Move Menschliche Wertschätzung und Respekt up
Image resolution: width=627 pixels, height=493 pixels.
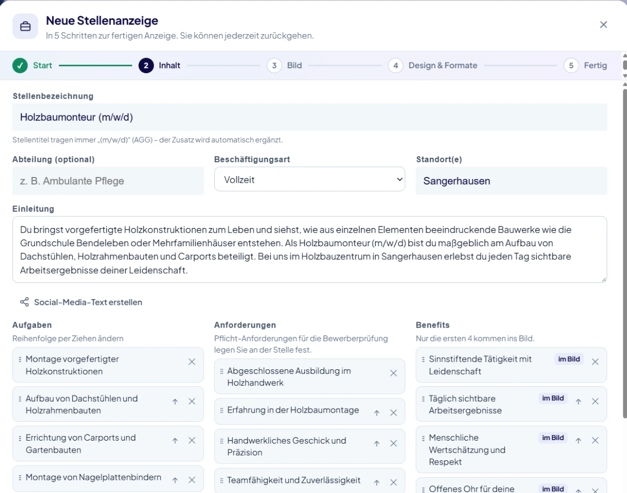[578, 441]
